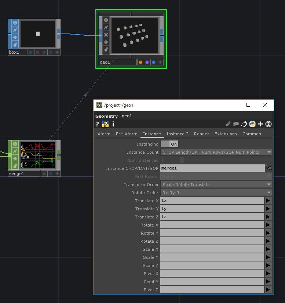Toggle bypass flag on geo1 node
The height and width of the screenshot is (303, 285).
pyautogui.click(x=106, y=27)
